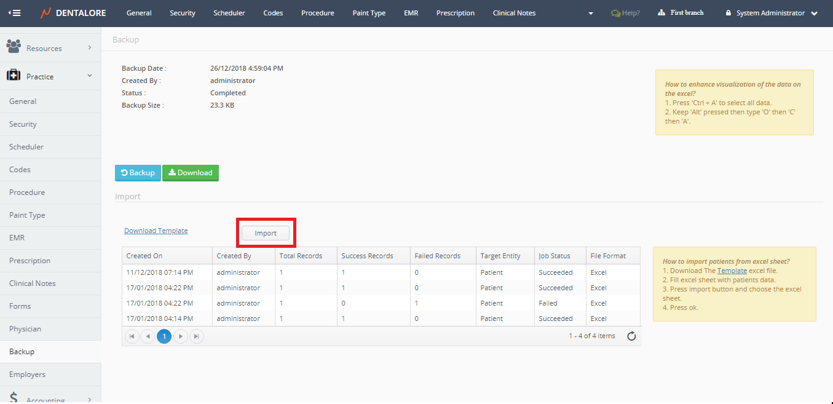Open Clinical Notes in the top menu

click(514, 13)
